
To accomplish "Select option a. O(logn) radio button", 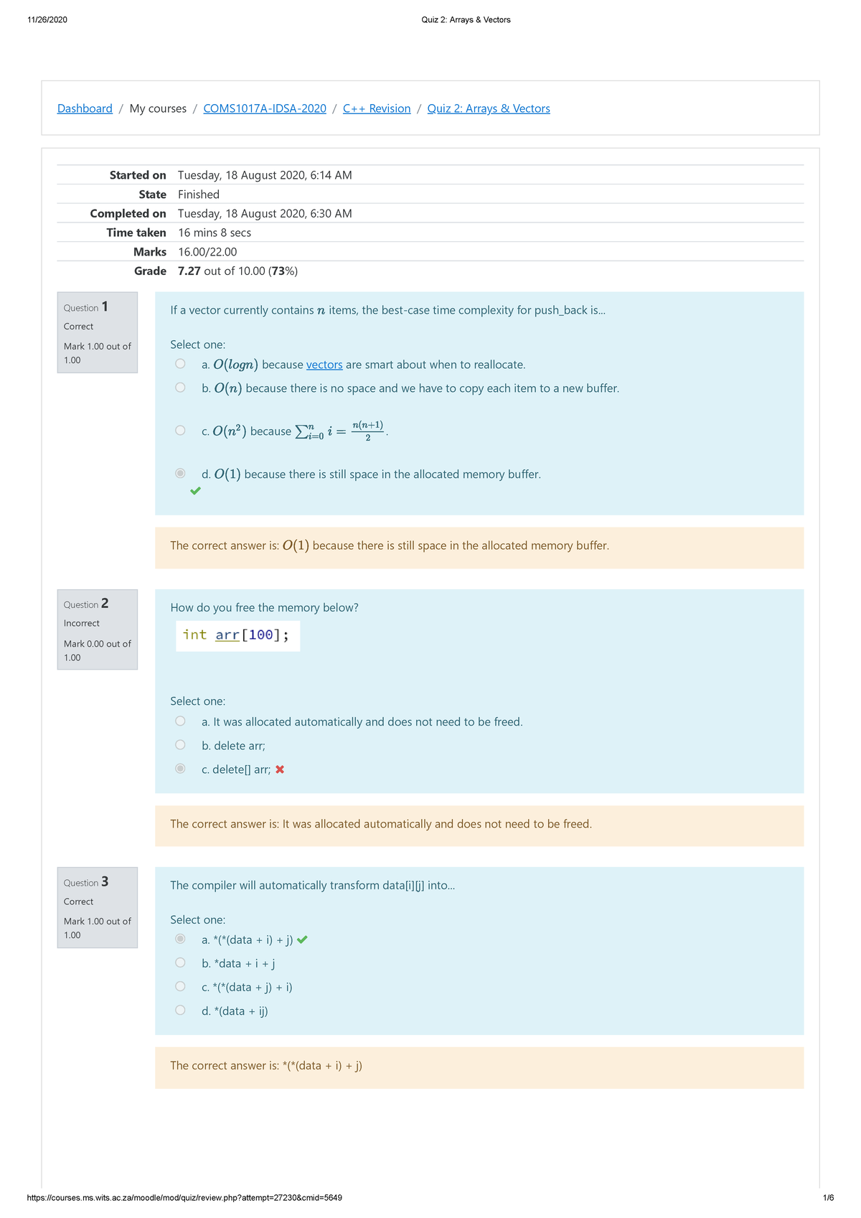I will (180, 364).
